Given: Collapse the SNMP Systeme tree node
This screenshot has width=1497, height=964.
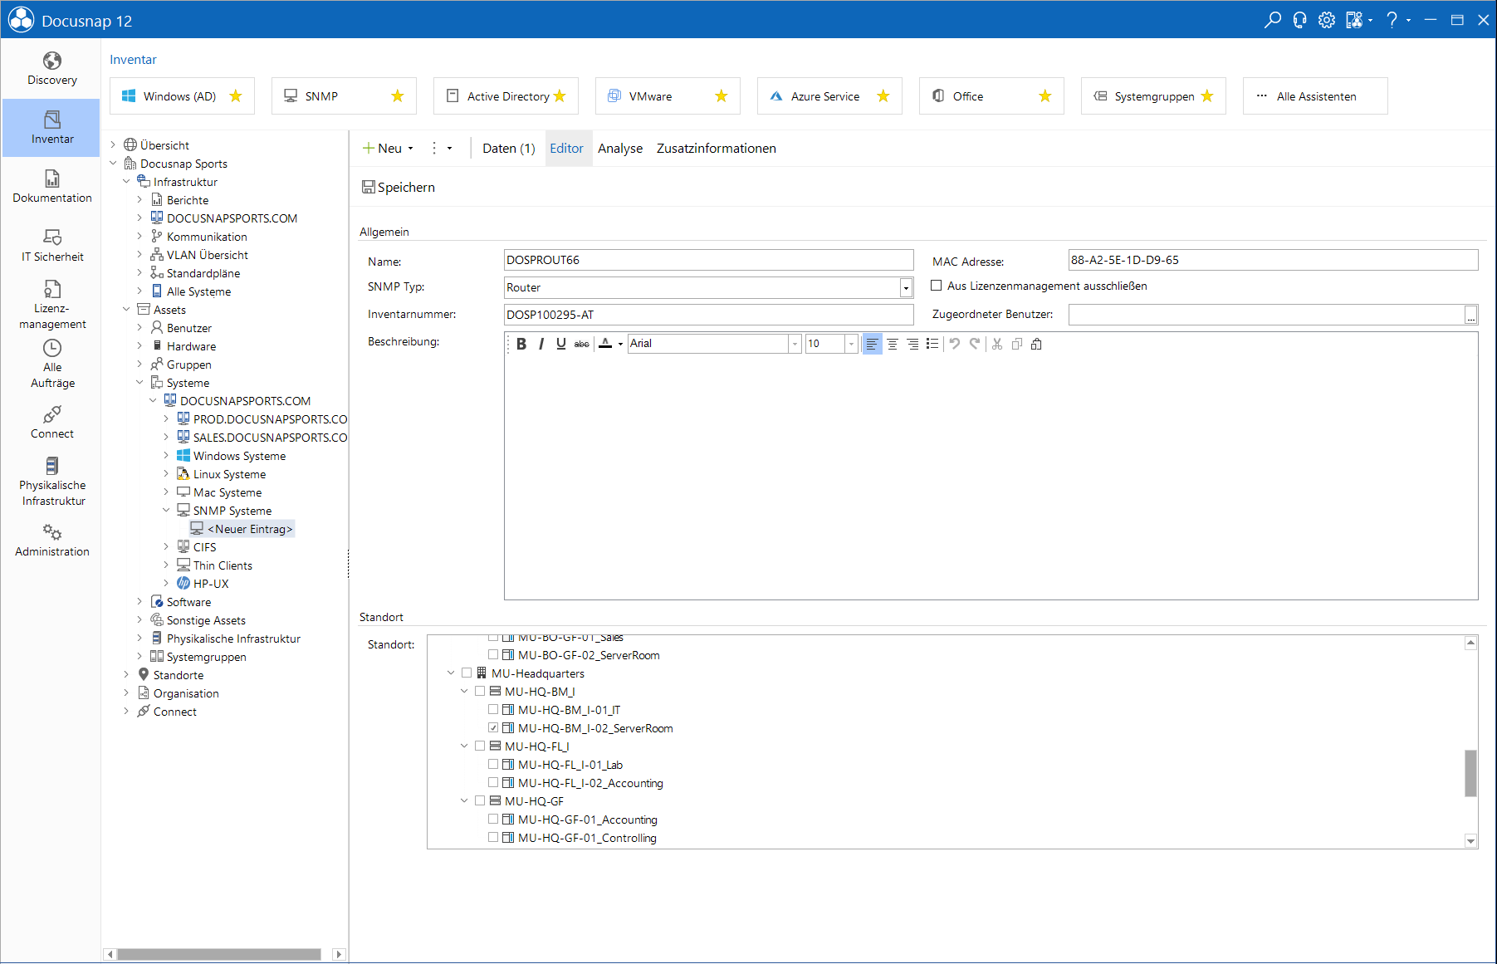Looking at the screenshot, I should (x=166, y=511).
